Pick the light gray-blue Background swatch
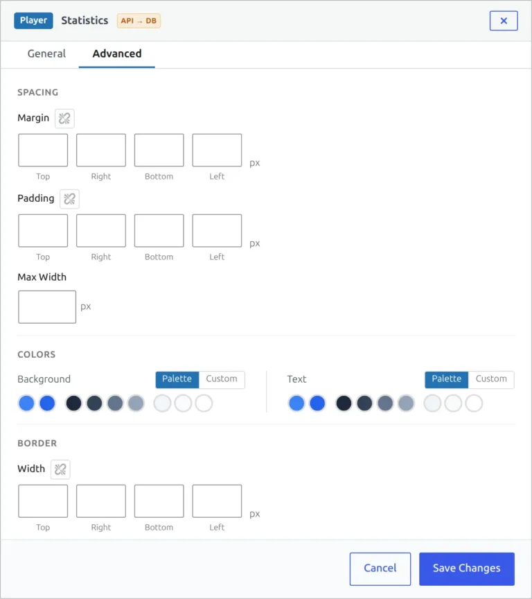The image size is (532, 599). tap(136, 403)
